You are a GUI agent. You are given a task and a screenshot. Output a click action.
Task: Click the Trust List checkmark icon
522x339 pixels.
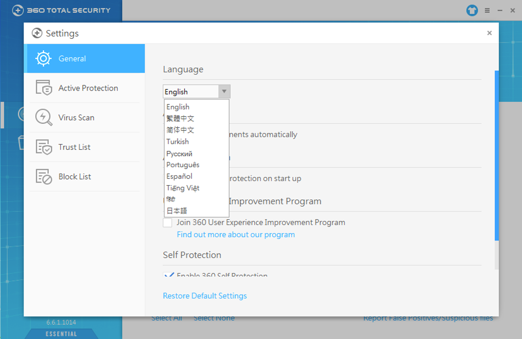click(x=43, y=147)
